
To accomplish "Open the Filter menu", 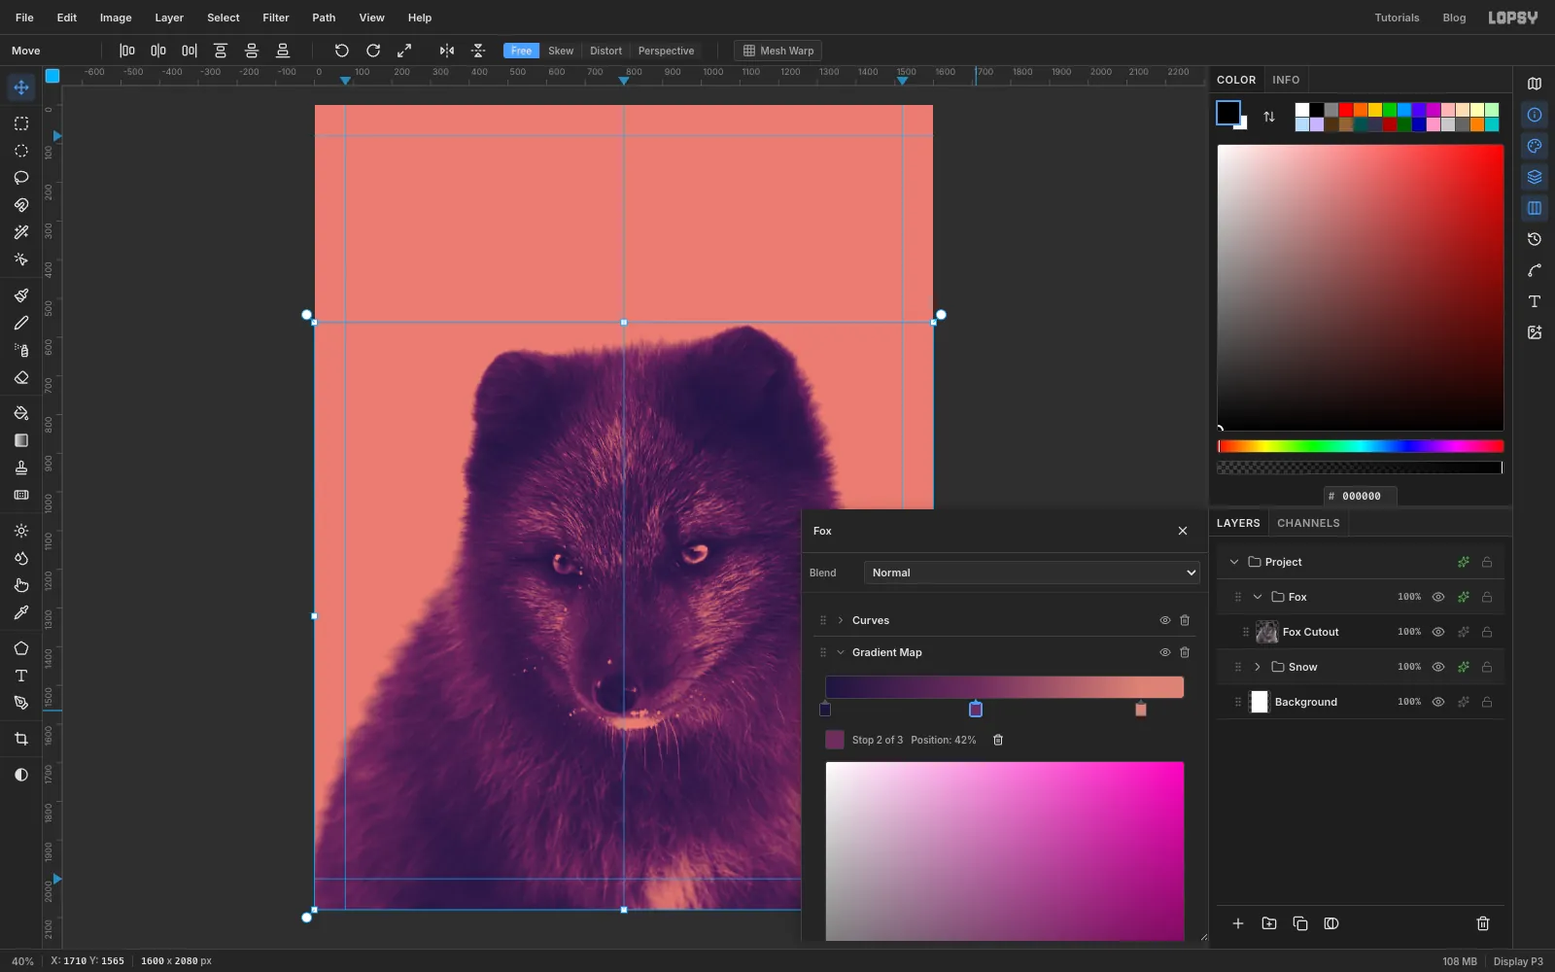I will click(276, 17).
